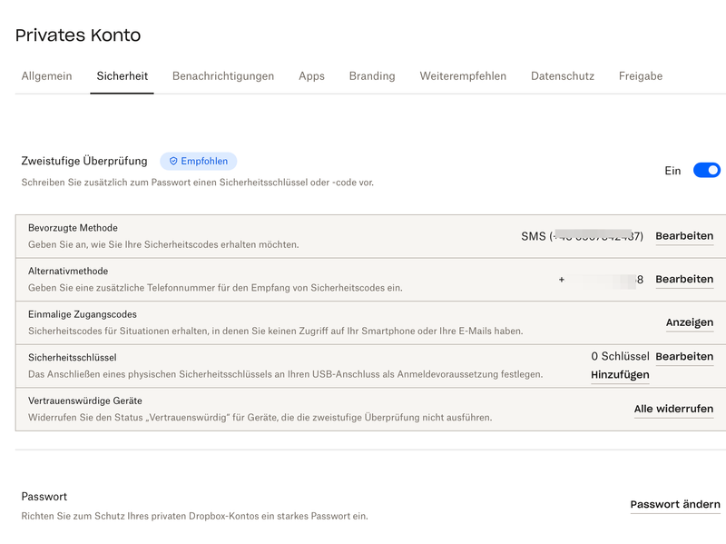Revoke all trusted devices with Alle widerrufen
726x544 pixels.
pyautogui.click(x=673, y=410)
